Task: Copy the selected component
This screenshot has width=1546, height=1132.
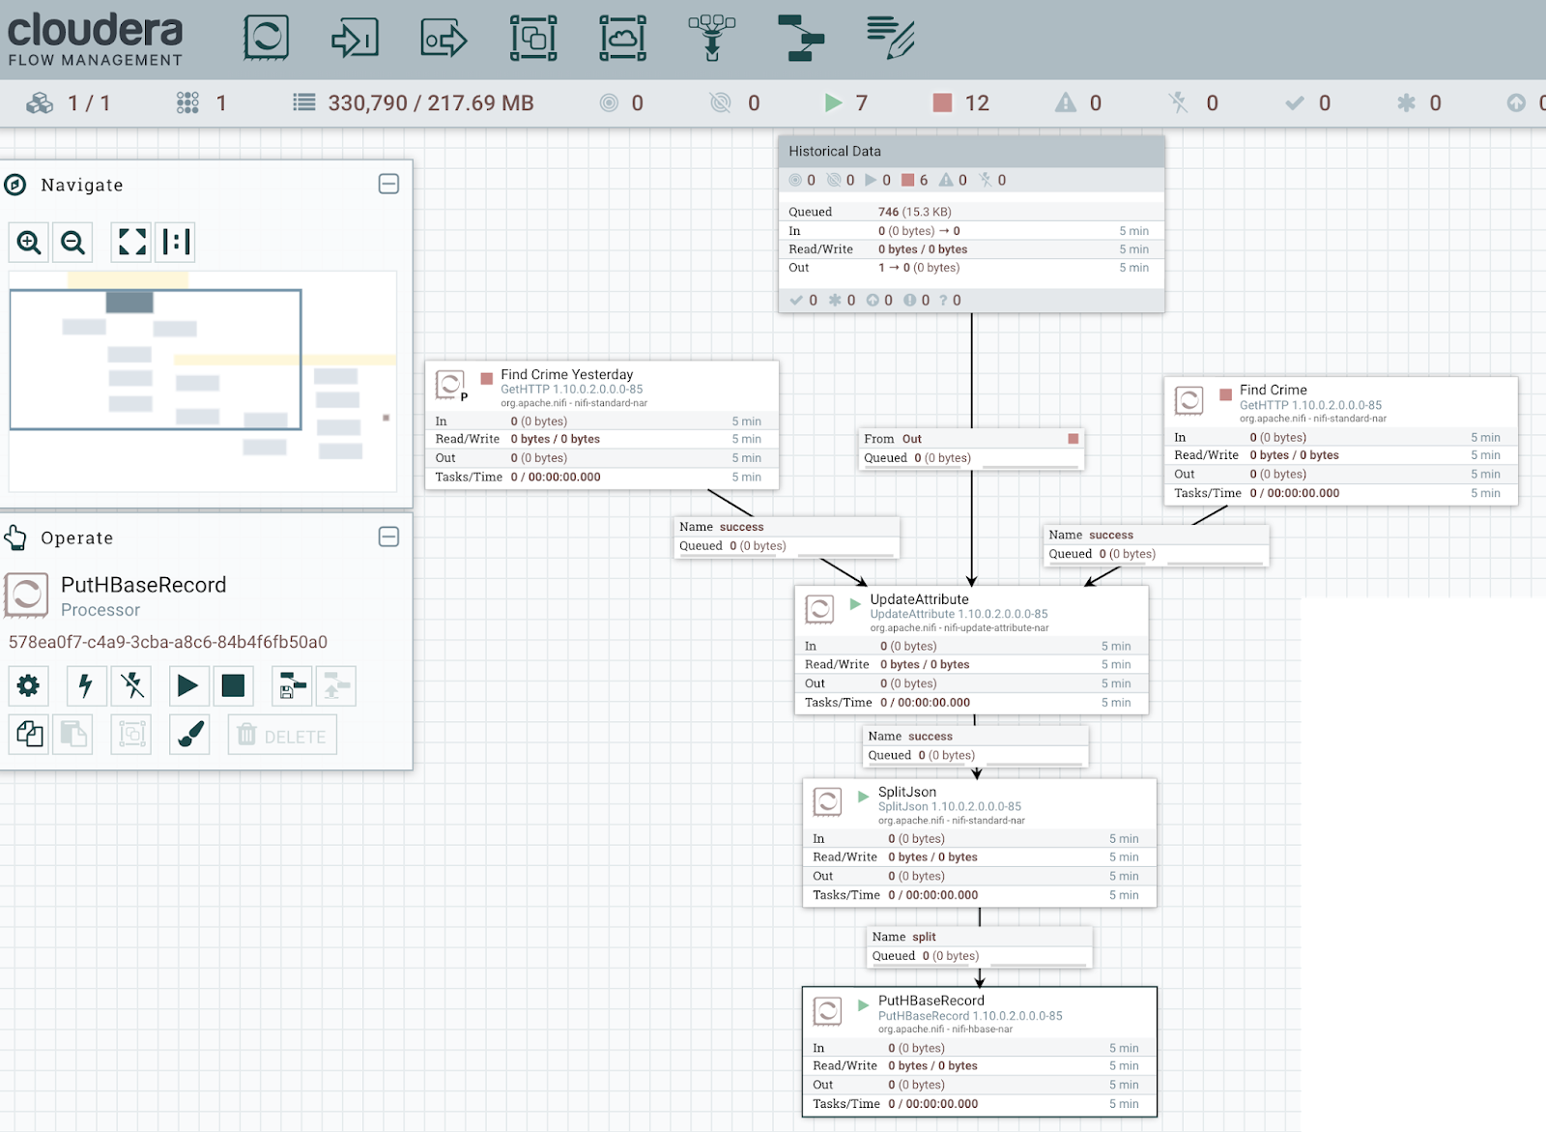Action: [x=29, y=735]
